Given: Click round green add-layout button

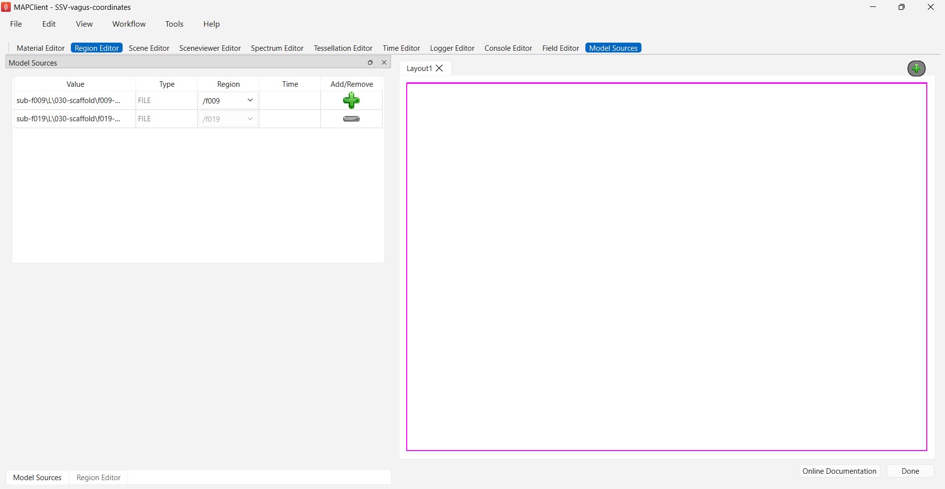Looking at the screenshot, I should click(x=916, y=69).
